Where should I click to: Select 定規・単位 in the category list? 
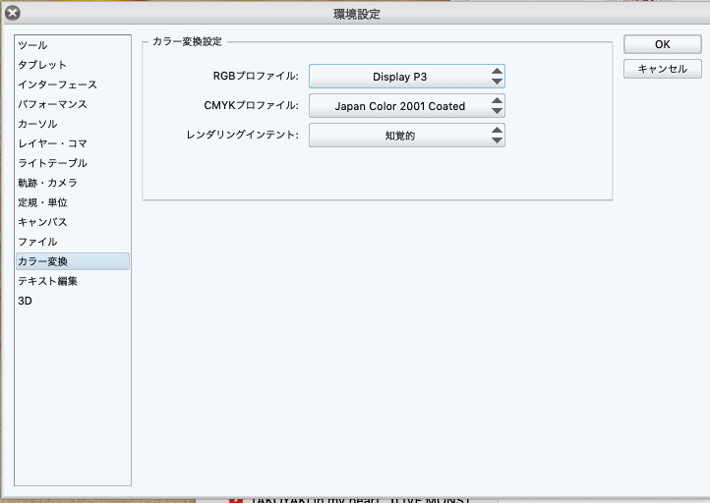coord(73,202)
